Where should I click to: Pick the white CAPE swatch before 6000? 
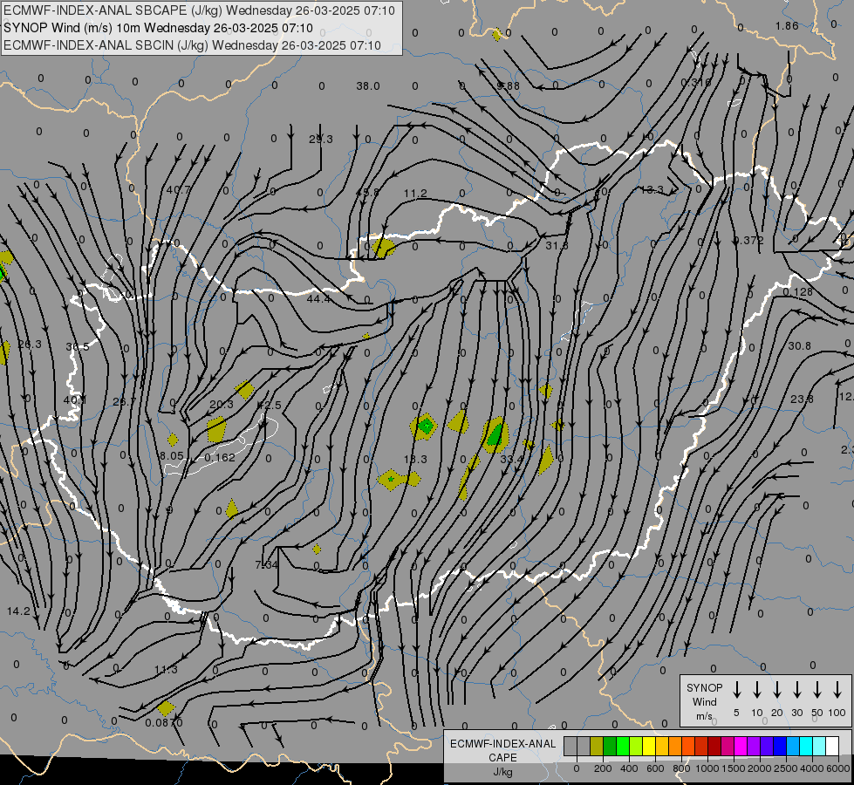point(832,747)
